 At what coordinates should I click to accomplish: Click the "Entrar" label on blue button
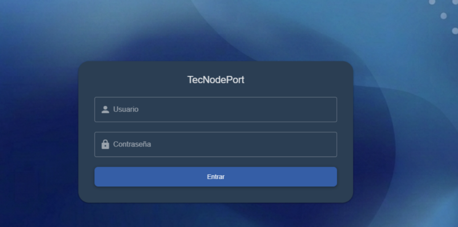pos(216,177)
